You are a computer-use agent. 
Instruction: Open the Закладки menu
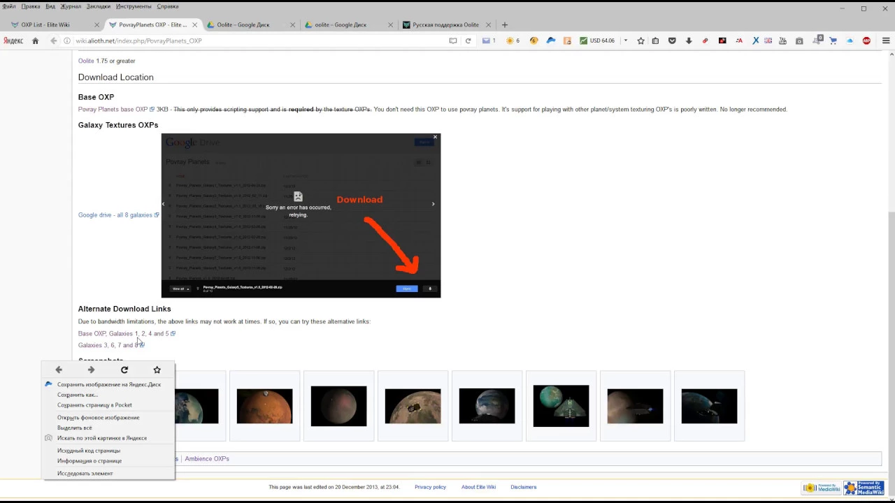pos(99,6)
